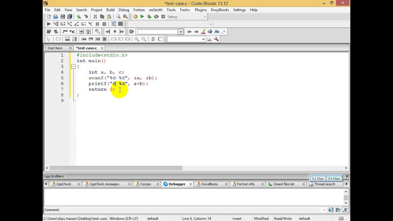Screen dimensions: 393x221
Task: Collapse the main function fold marker
Action: pyautogui.click(x=73, y=66)
